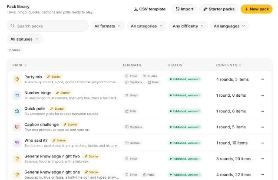The width and height of the screenshot is (278, 180).
Task: Open the Who said it? pack title
Action: (x=36, y=141)
